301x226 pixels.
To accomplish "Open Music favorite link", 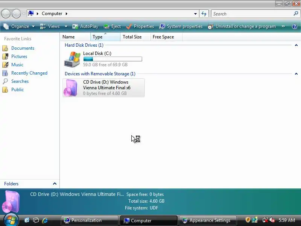I will (x=17, y=64).
